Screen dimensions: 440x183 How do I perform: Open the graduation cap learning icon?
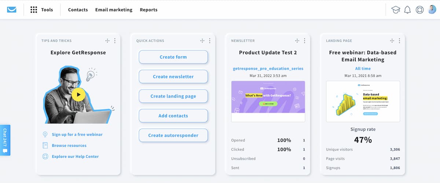click(396, 10)
